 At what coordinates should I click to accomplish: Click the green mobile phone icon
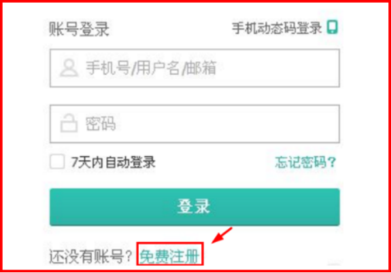click(333, 27)
